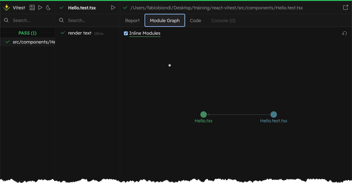Viewport: 352px width, 183px height.
Task: Run all tests with the Vitest play icon
Action: pos(40,8)
